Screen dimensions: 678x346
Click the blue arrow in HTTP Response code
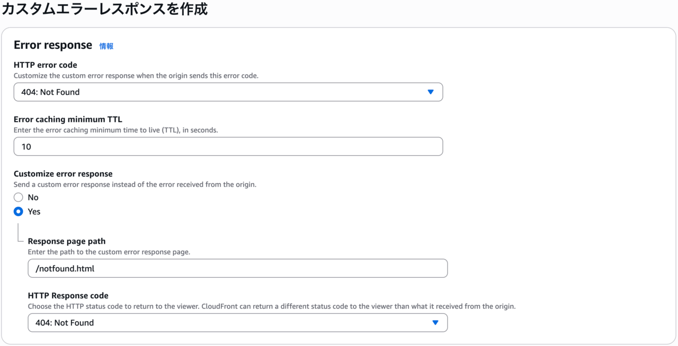click(x=435, y=323)
